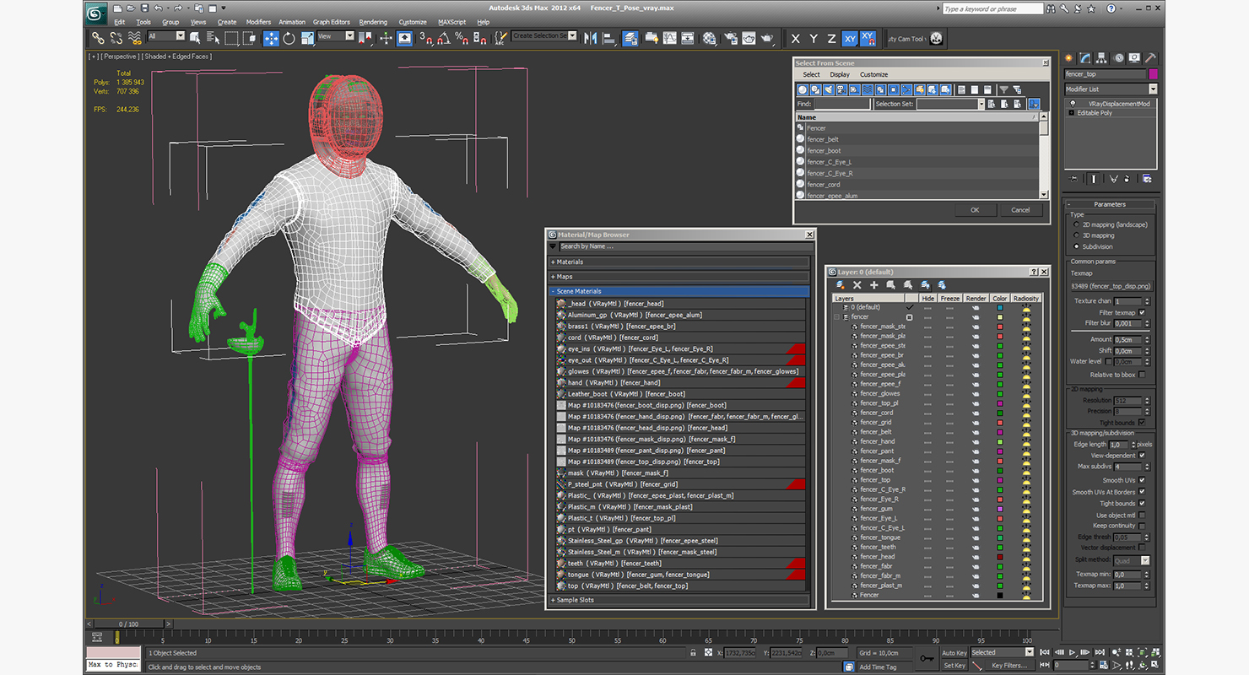Screen dimensions: 1249x675
Task: Click the filter funnel icon in Select From Scene
Action: [x=1003, y=89]
